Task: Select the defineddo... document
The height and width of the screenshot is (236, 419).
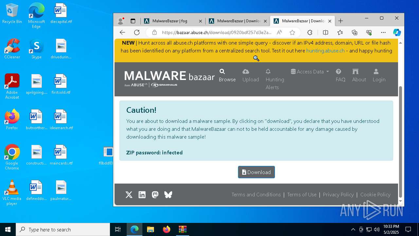Action: coord(36,191)
